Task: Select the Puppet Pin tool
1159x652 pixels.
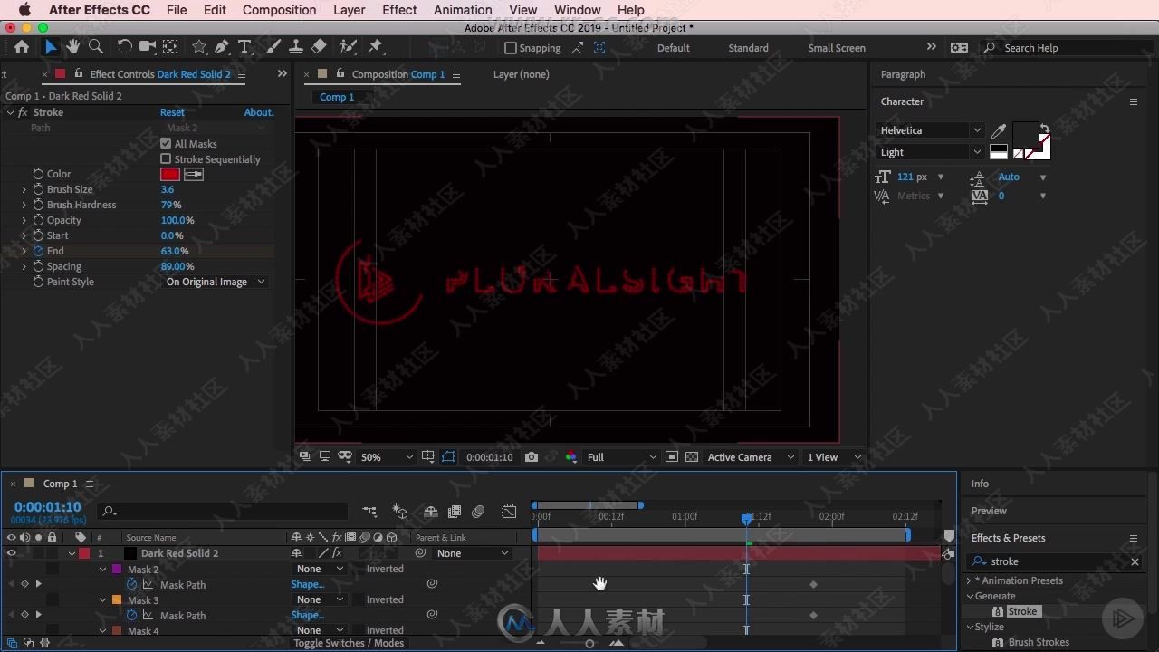Action: point(376,47)
